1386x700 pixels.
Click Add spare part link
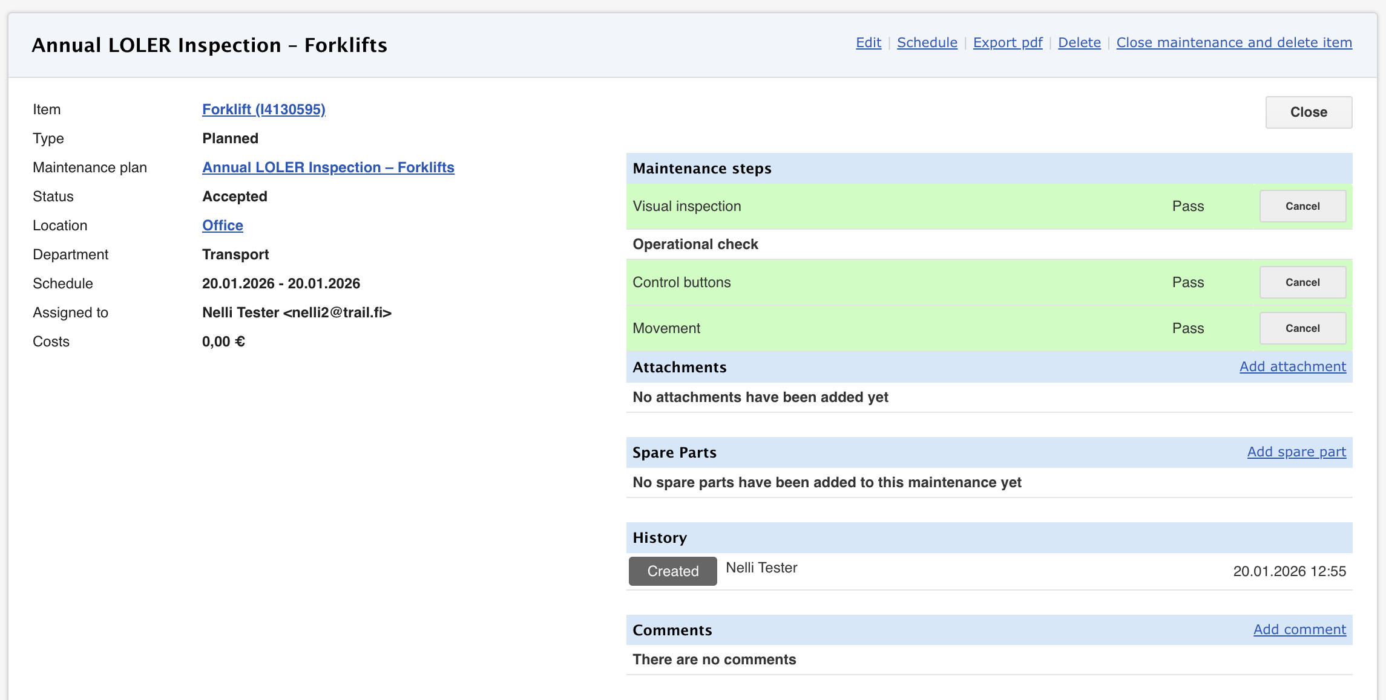coord(1296,452)
